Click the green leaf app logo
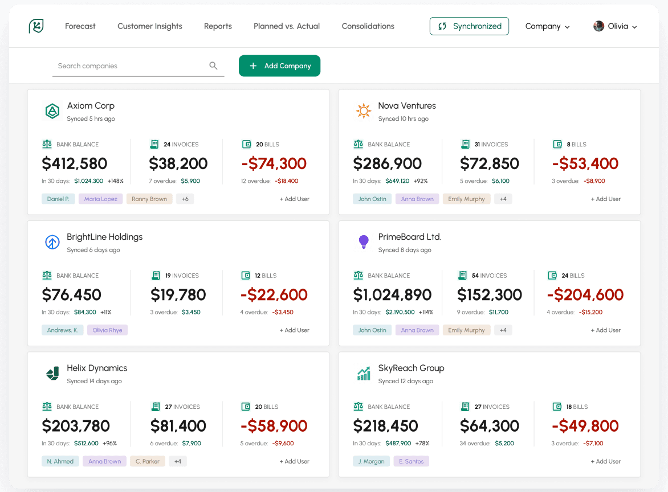 36,26
